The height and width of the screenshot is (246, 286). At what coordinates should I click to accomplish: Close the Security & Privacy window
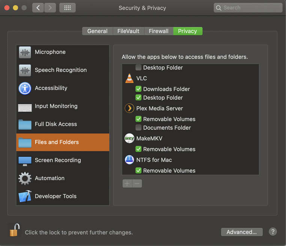[x=7, y=8]
